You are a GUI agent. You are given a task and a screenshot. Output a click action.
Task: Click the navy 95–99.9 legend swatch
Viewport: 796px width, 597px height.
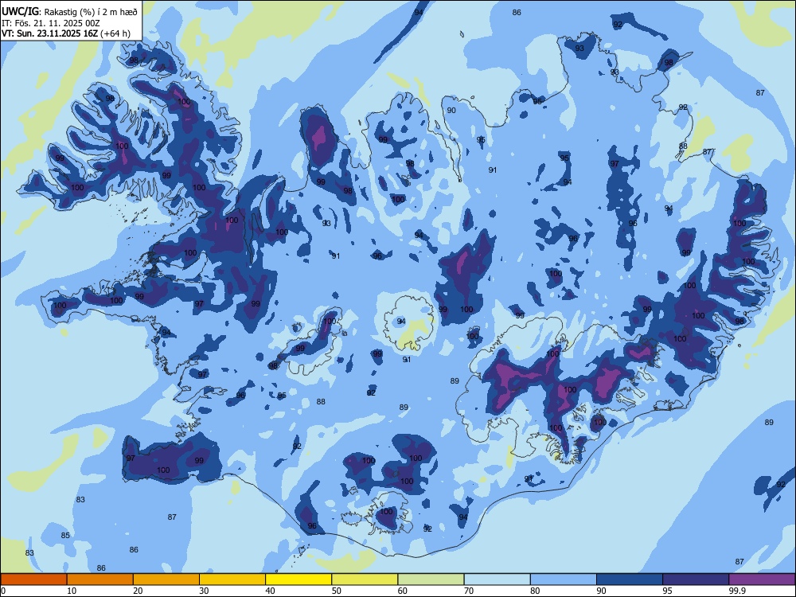pos(696,579)
